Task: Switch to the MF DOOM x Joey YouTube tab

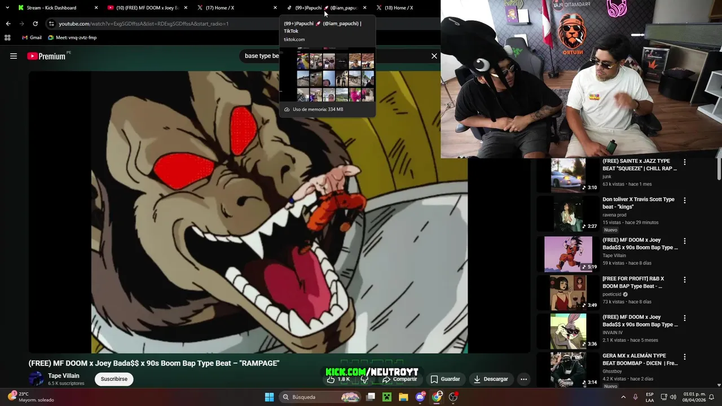Action: (x=148, y=8)
